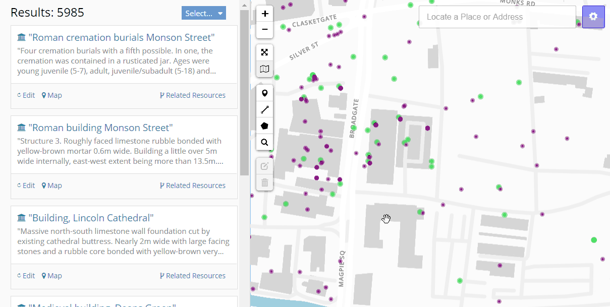Select the draw polygon tool
Screen dimensions: 610x307
[x=265, y=126]
